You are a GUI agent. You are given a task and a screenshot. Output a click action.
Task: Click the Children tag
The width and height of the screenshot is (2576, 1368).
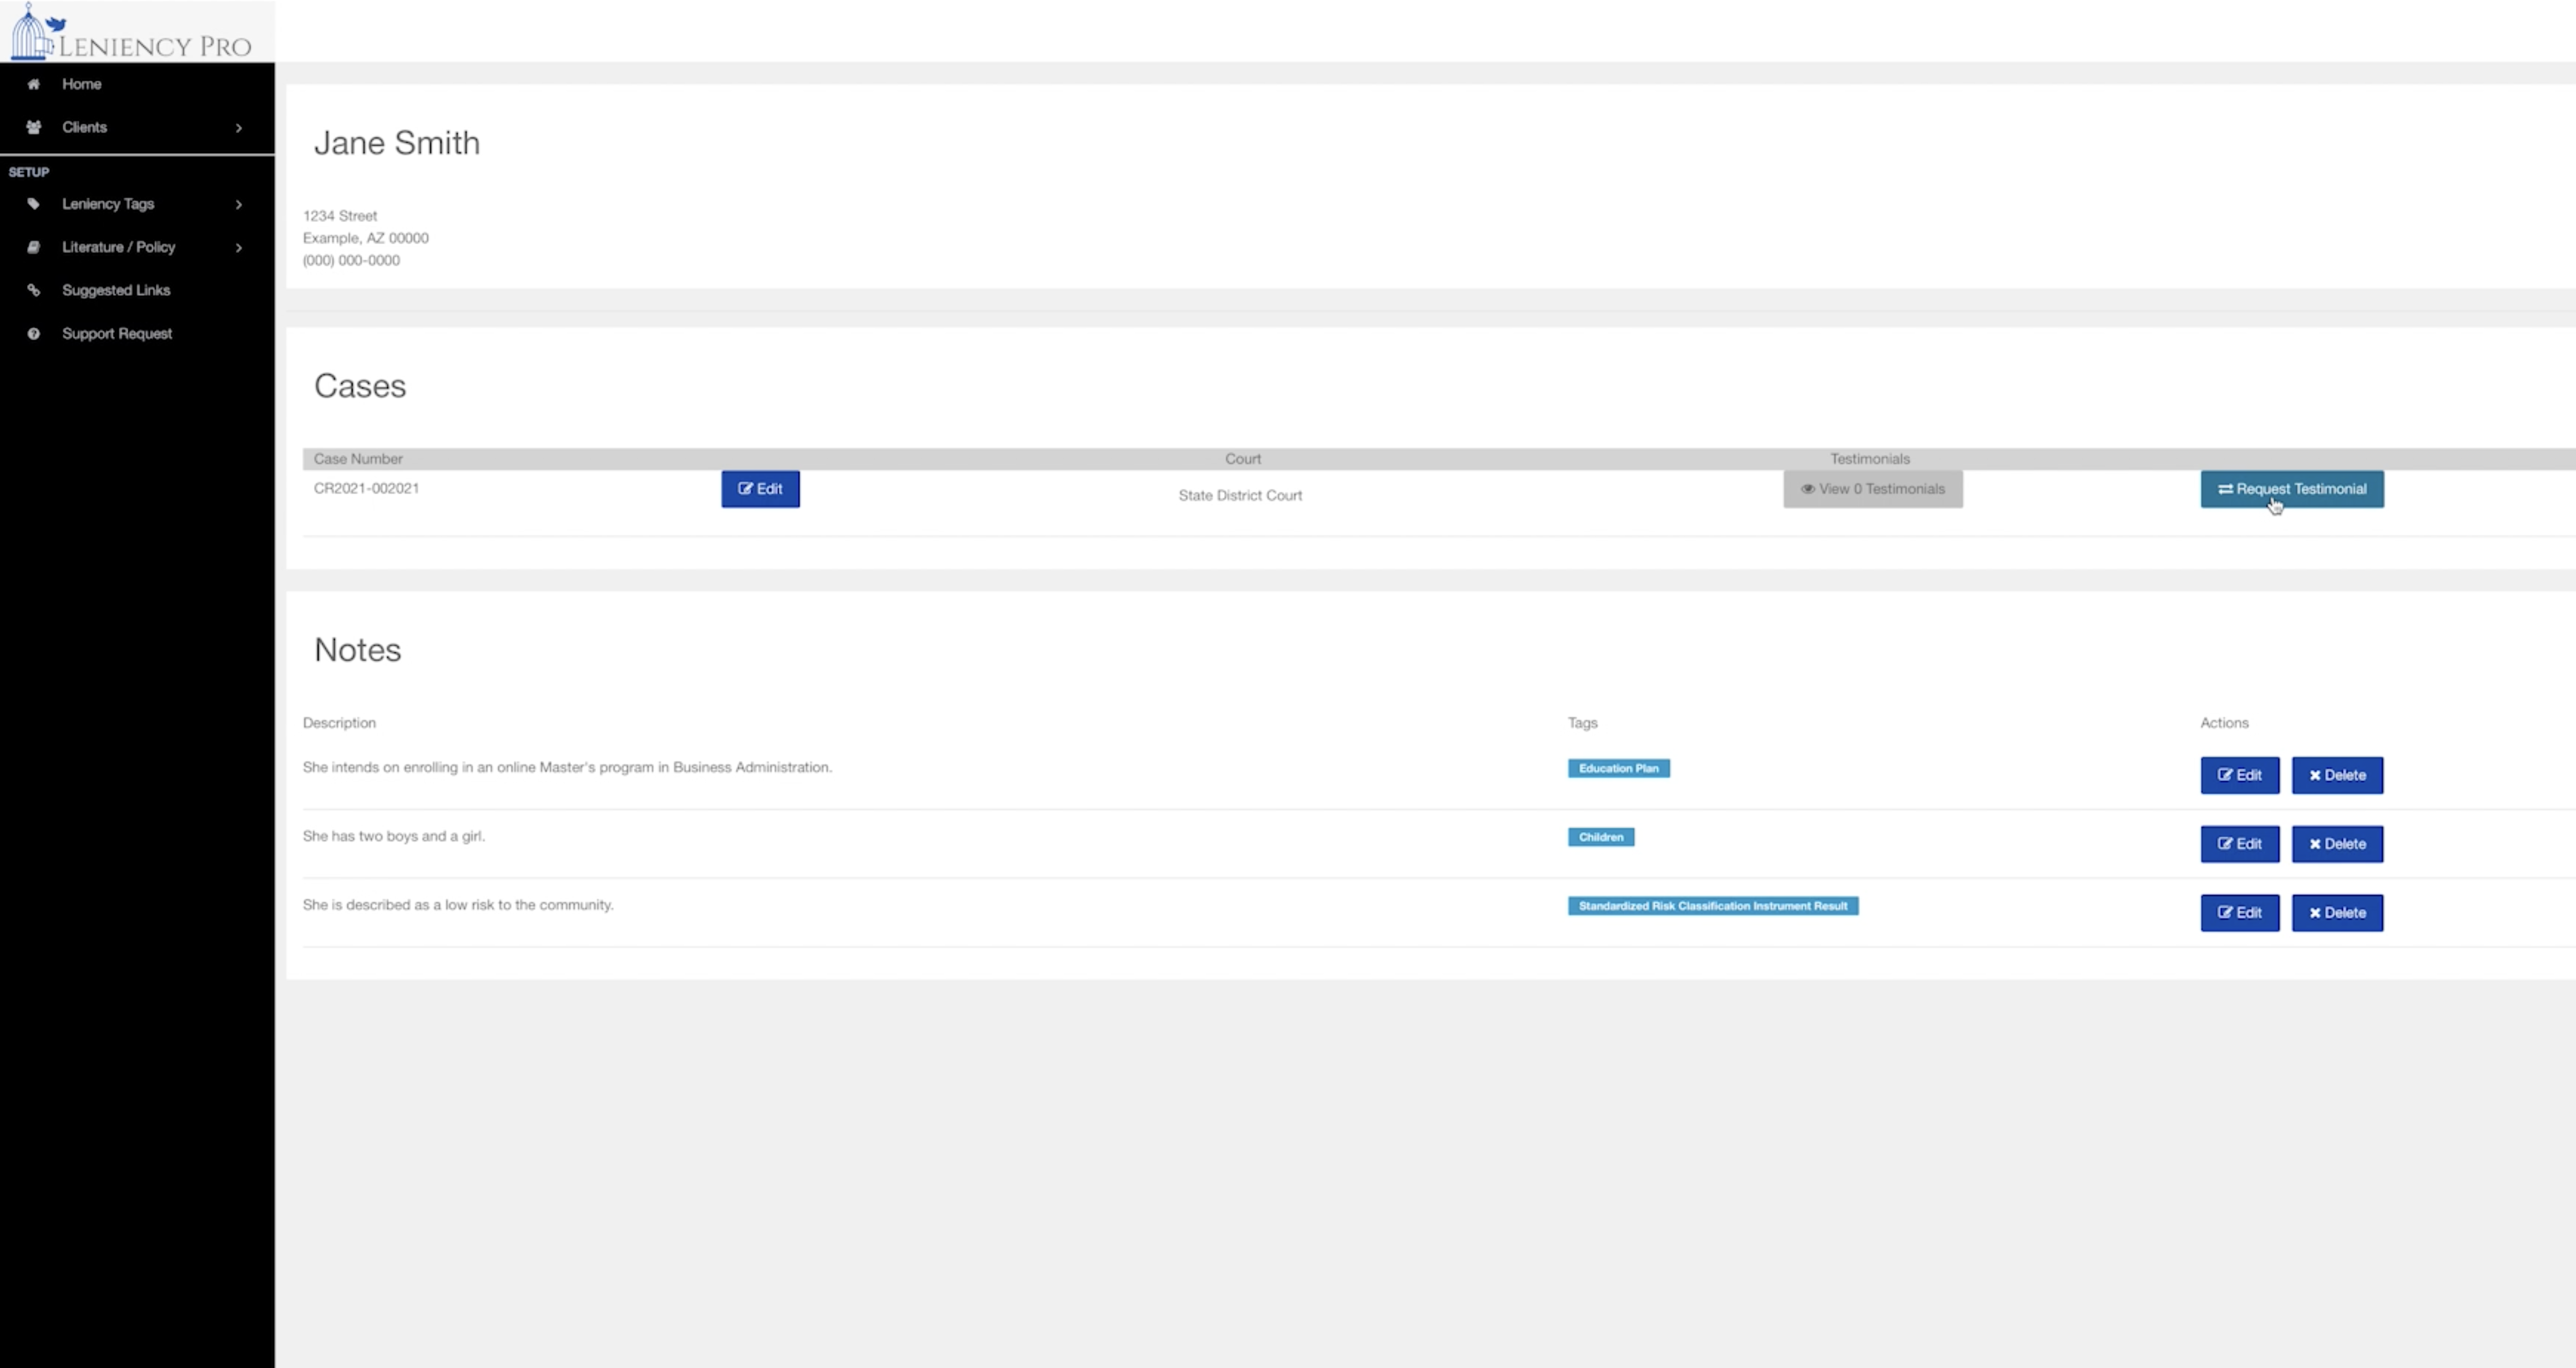pyautogui.click(x=1600, y=837)
